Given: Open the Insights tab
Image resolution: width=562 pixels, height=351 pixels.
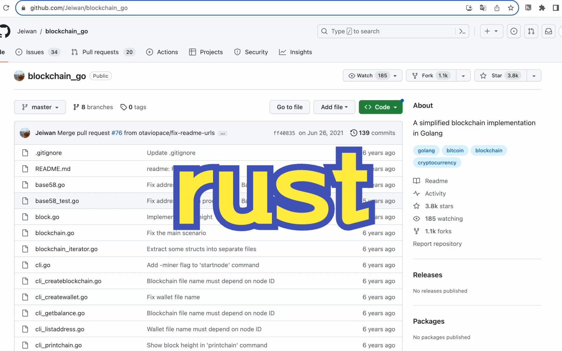Looking at the screenshot, I should coord(295,52).
